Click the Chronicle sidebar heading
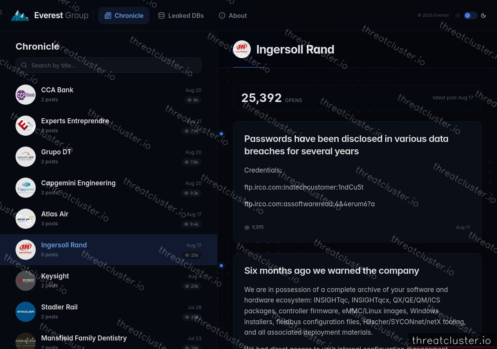Viewport: 497px width, 349px height. point(37,47)
